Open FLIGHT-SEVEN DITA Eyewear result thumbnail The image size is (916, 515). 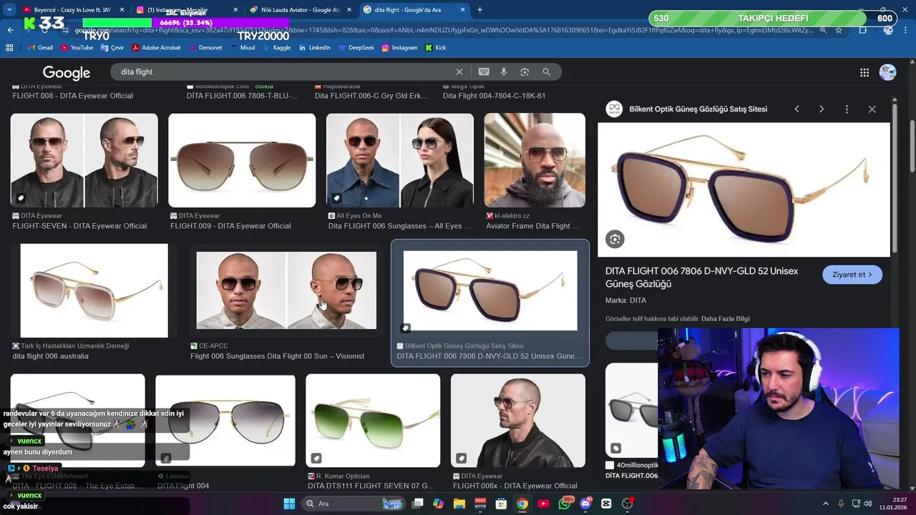click(84, 160)
